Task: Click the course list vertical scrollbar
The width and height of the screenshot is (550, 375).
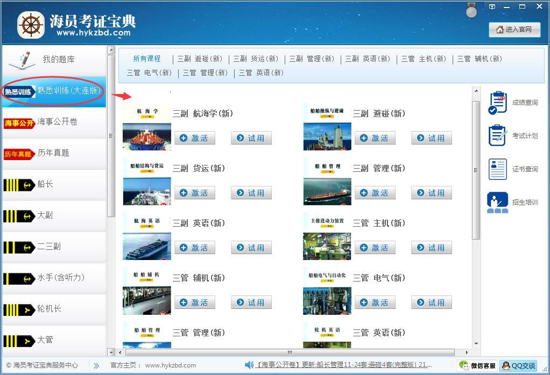Action: 476,169
